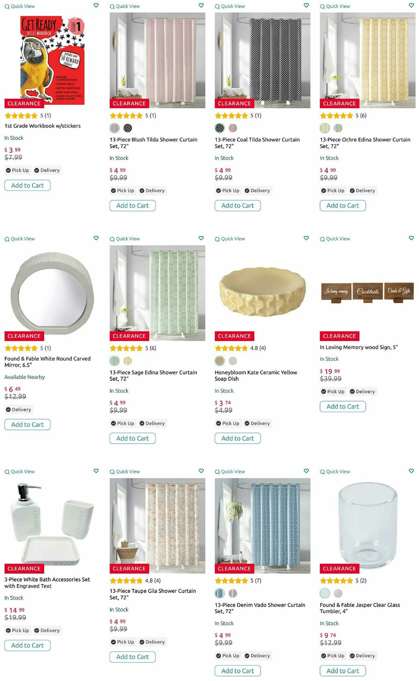Select Delivery option on Coal Tilda Shower Curtain
Screen dimensions: 419x681
(258, 191)
